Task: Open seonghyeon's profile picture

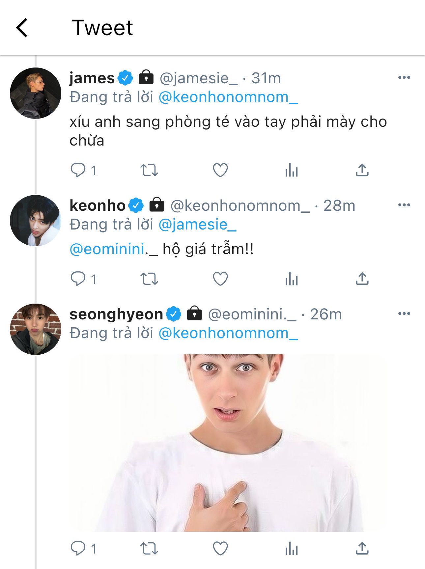Action: pos(36,329)
